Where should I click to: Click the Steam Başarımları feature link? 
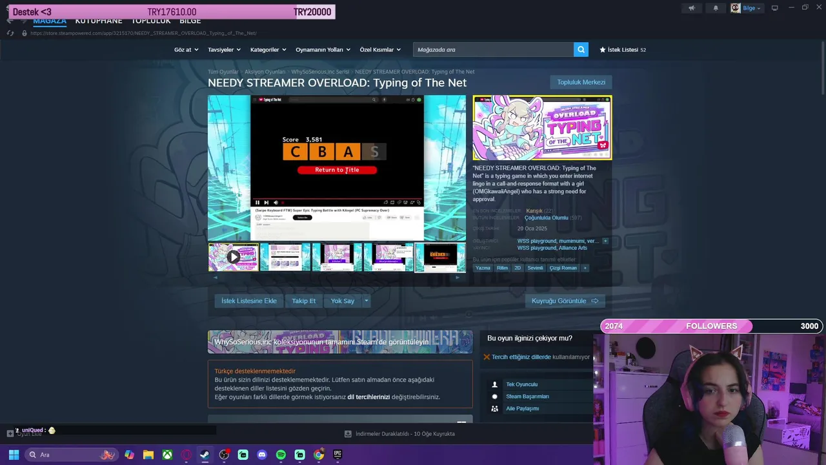tap(527, 397)
